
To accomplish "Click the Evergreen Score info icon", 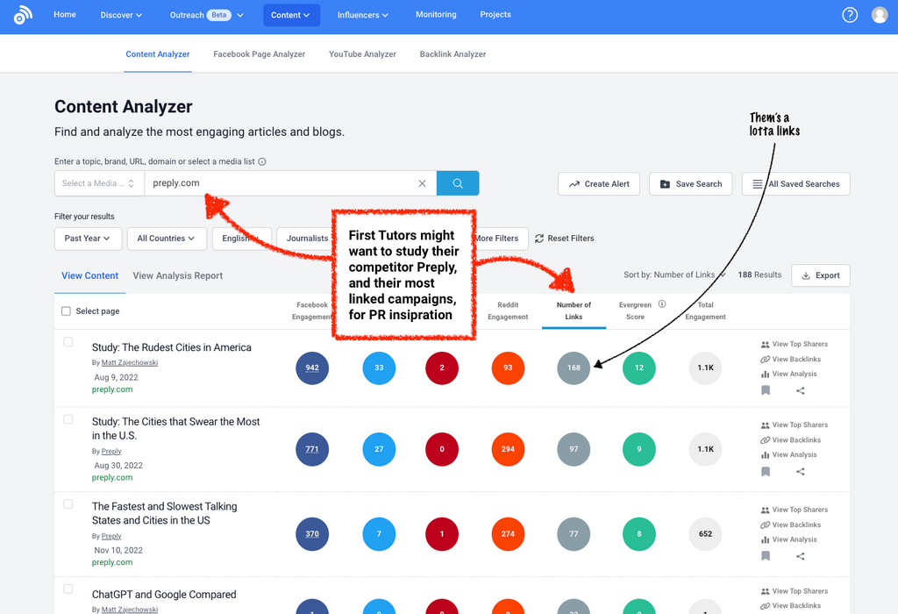I will tap(662, 304).
